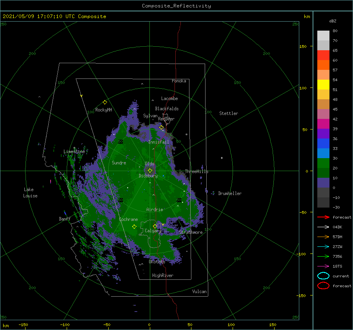Click the radar center diamond marker at Olds
Screen dimensions: 353x330
[x=150, y=171]
